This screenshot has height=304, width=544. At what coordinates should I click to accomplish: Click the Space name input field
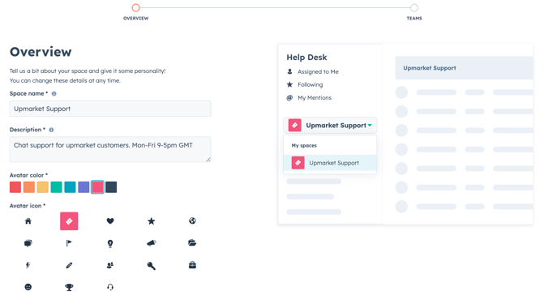click(110, 109)
